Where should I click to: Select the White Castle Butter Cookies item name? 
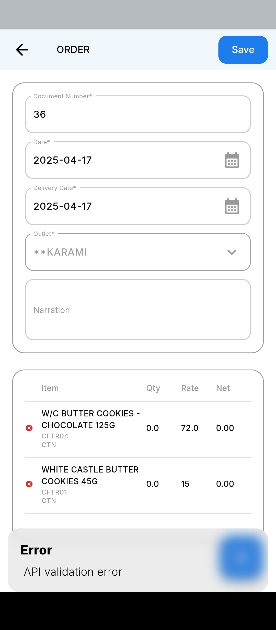pyautogui.click(x=90, y=475)
